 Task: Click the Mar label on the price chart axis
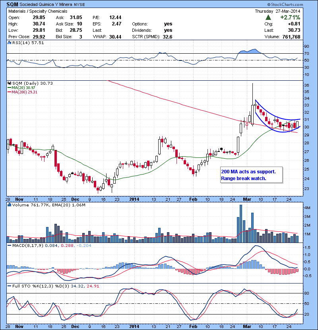pos(247,199)
